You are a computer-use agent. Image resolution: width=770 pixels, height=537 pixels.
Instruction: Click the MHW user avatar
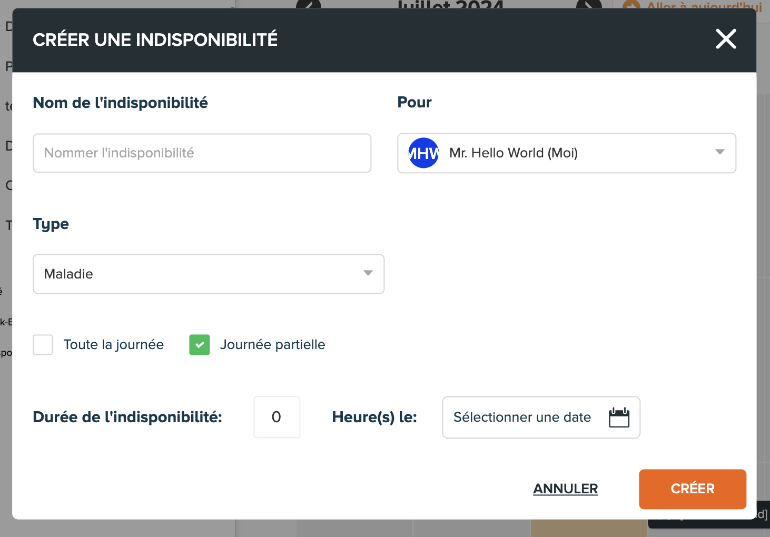[423, 153]
